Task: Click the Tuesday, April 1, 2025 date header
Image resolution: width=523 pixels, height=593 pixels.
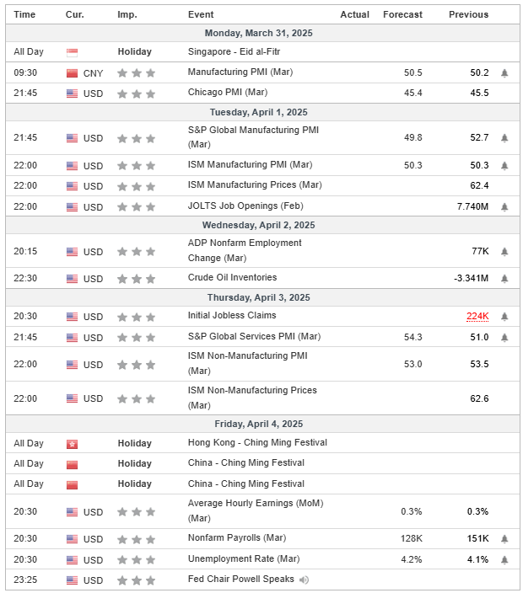Action: point(259,112)
